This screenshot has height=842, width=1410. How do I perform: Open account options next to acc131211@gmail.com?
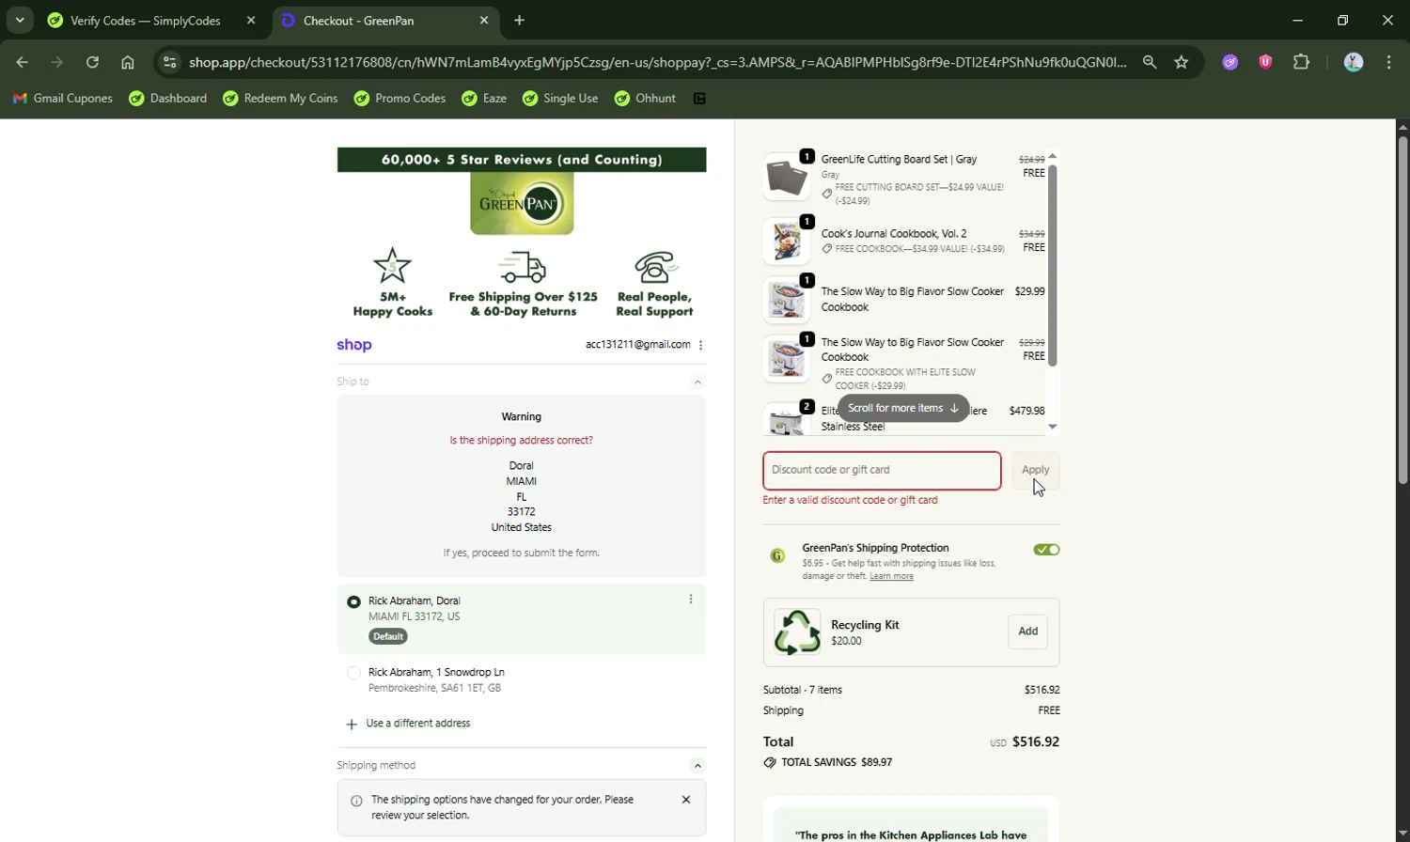[701, 345]
